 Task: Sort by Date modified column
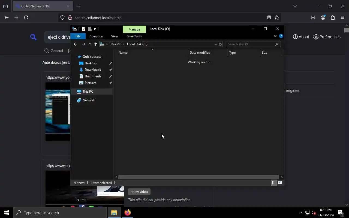pos(207,53)
